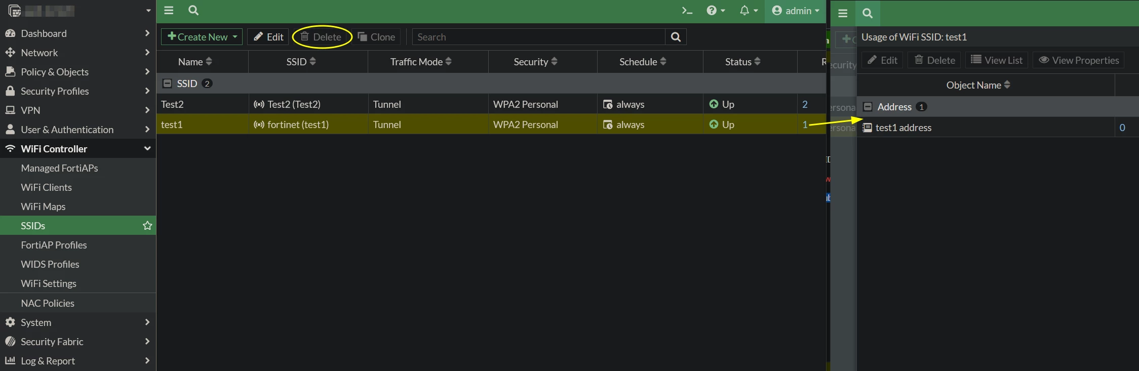Sort by the SSID column arrows
The width and height of the screenshot is (1139, 371).
point(312,62)
